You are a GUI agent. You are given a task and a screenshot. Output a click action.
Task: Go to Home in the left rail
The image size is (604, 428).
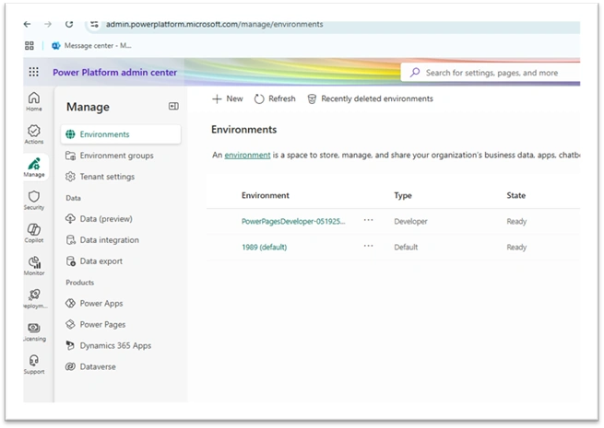[x=34, y=101]
